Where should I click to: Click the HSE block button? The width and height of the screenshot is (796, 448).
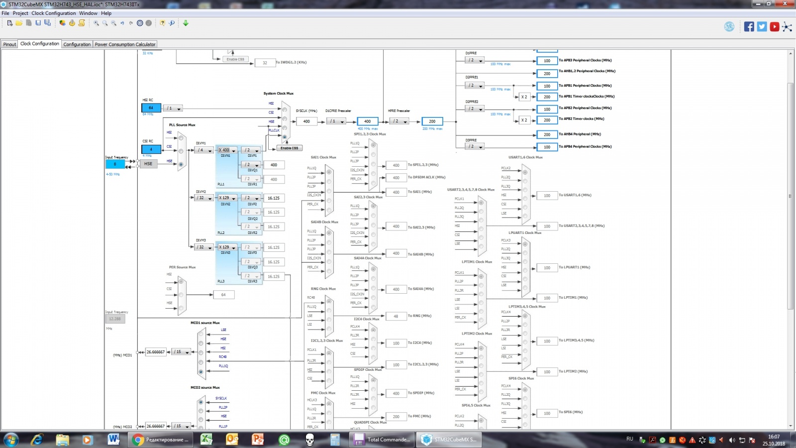pyautogui.click(x=148, y=164)
